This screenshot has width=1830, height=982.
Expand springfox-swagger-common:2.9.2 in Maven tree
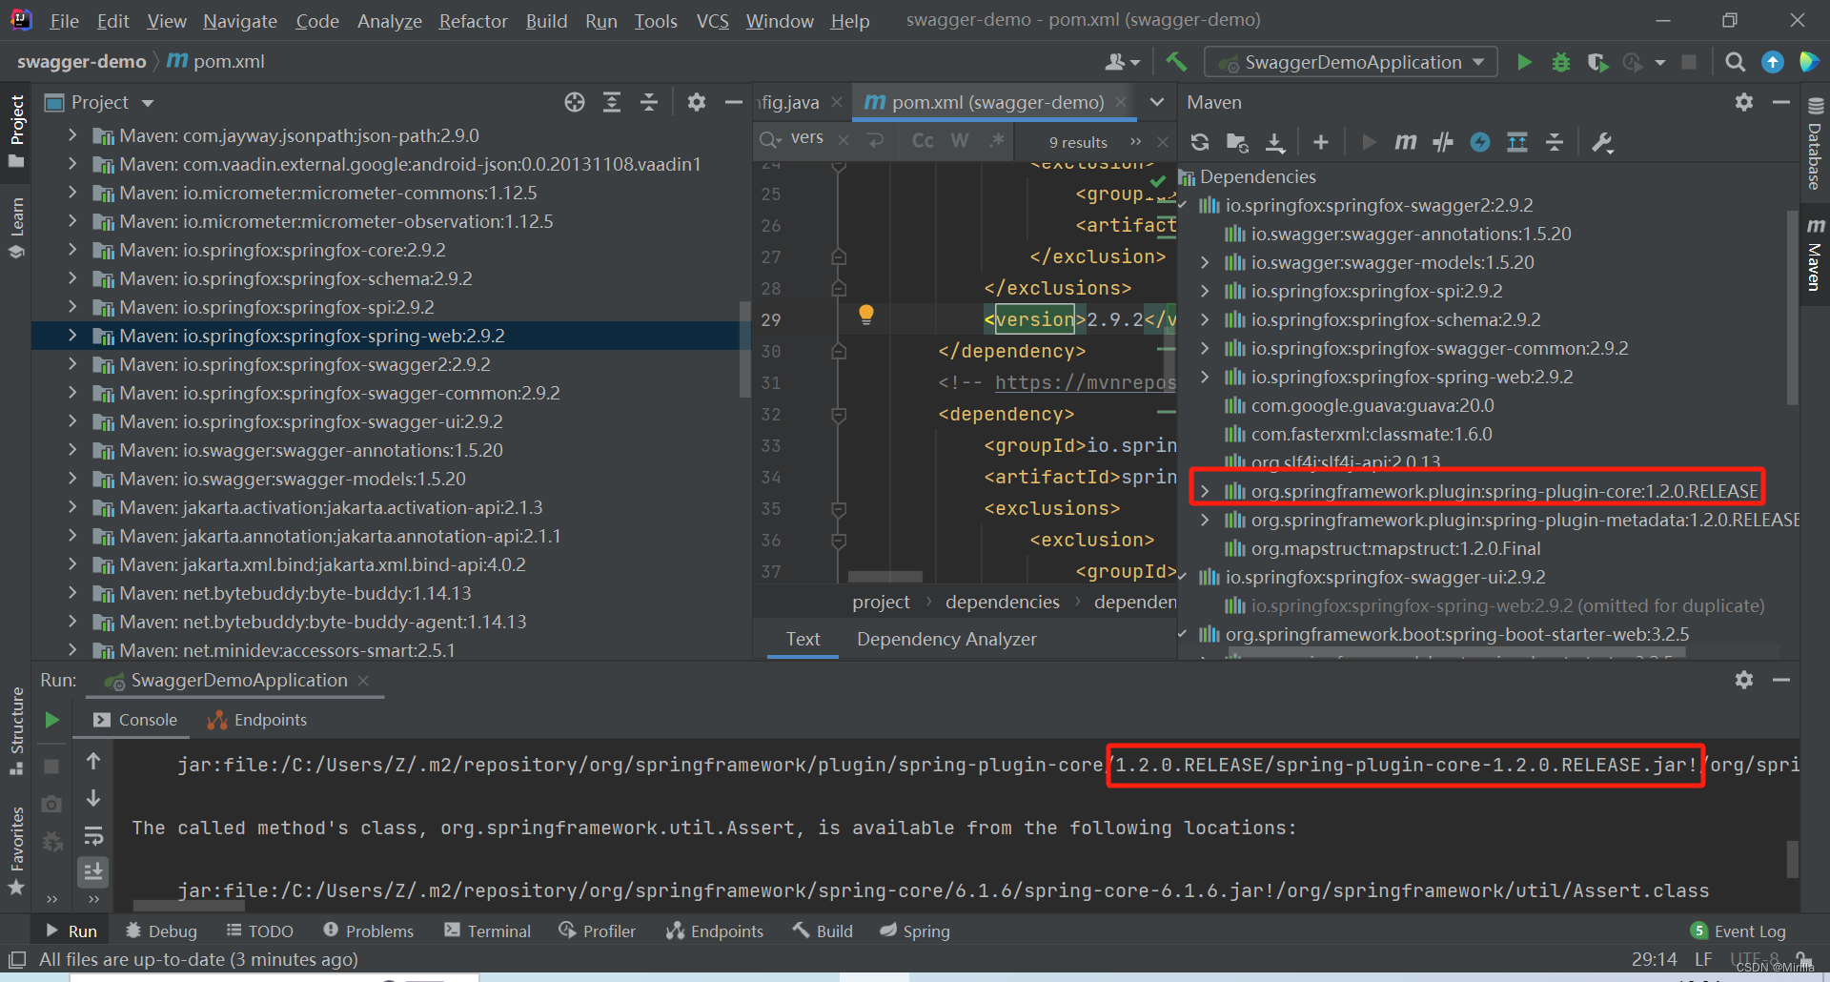(x=1205, y=348)
